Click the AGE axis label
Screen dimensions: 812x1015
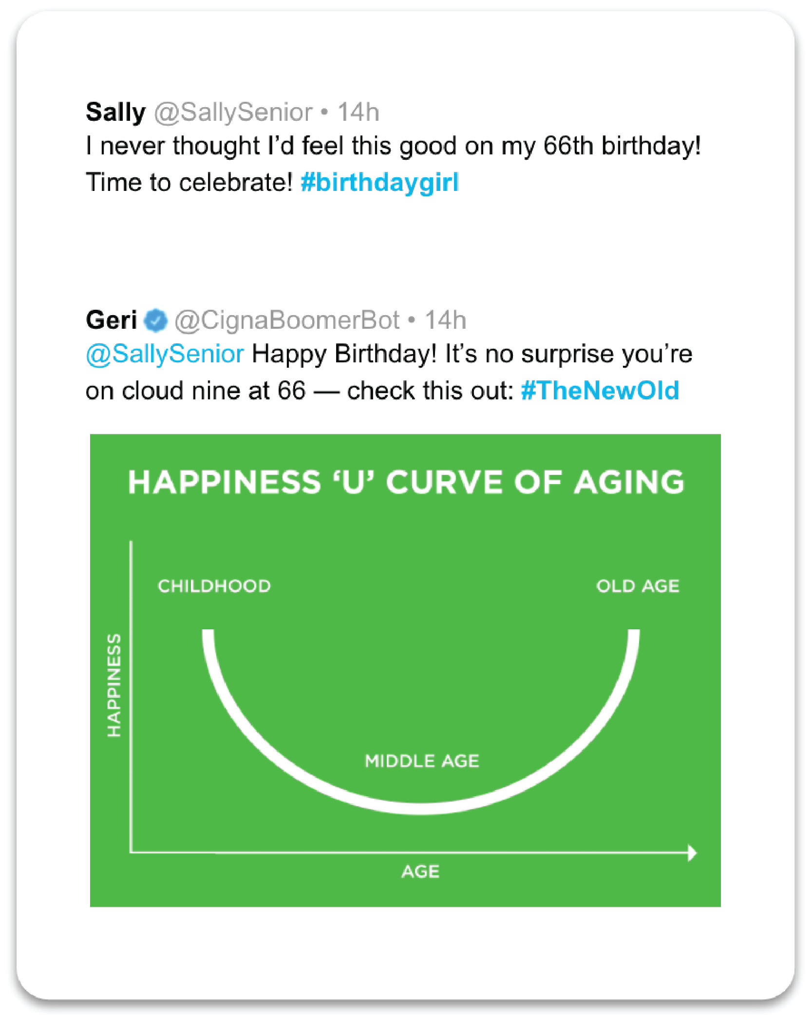pyautogui.click(x=420, y=871)
